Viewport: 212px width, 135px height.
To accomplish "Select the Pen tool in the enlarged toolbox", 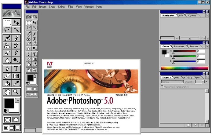I will [x=7, y=69].
